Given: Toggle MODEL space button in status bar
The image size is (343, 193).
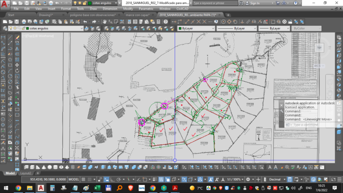Looking at the screenshot, I should pyautogui.click(x=74, y=179).
